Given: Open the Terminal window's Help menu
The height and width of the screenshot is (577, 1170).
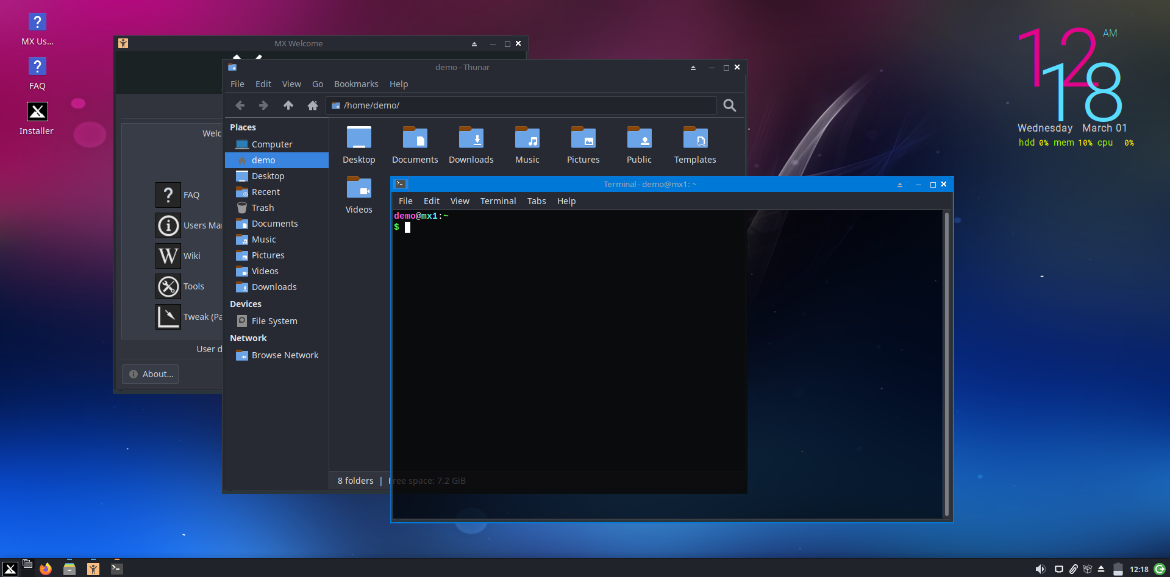Looking at the screenshot, I should (x=566, y=201).
